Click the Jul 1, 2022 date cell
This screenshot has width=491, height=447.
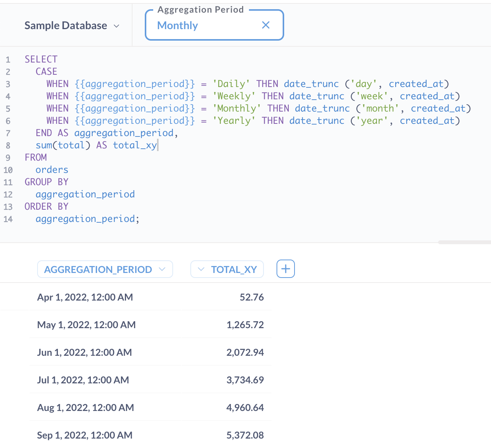[x=83, y=380]
